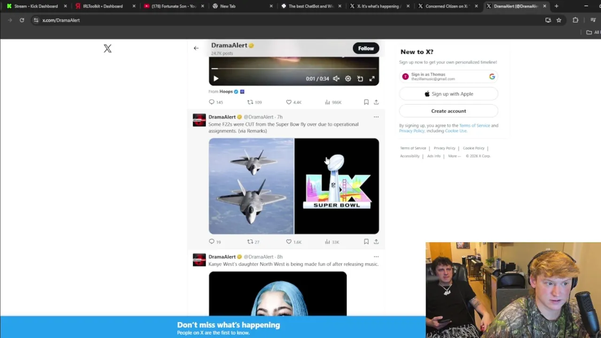Open the F-22 jets photo
The height and width of the screenshot is (338, 601).
pyautogui.click(x=251, y=186)
